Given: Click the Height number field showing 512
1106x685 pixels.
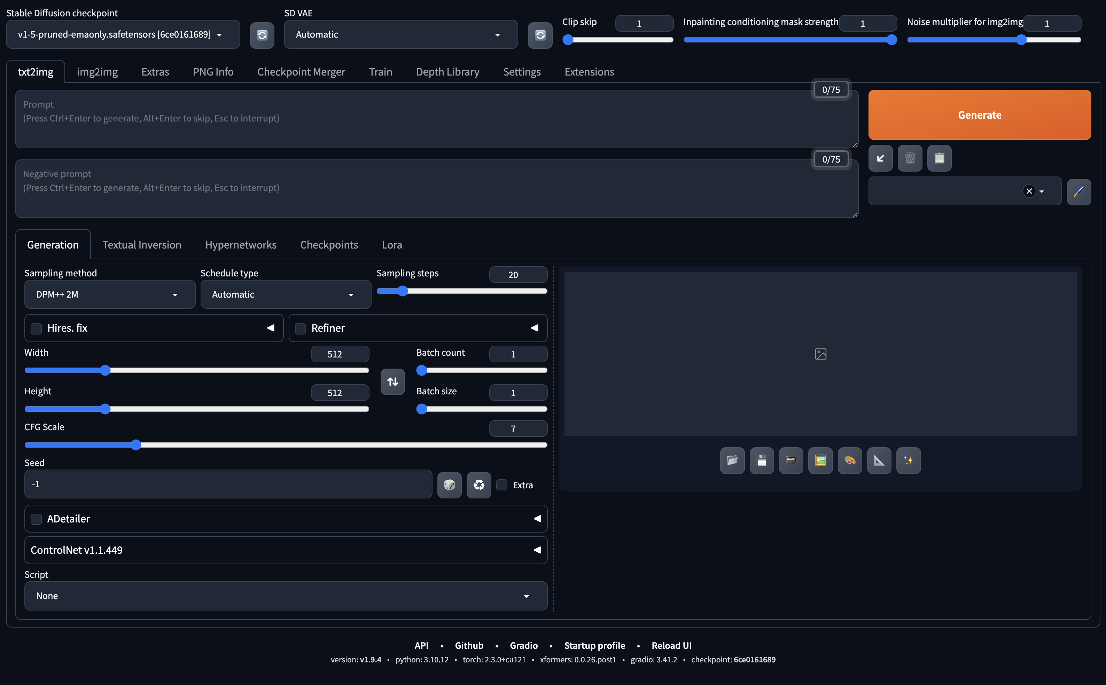Looking at the screenshot, I should 340,393.
